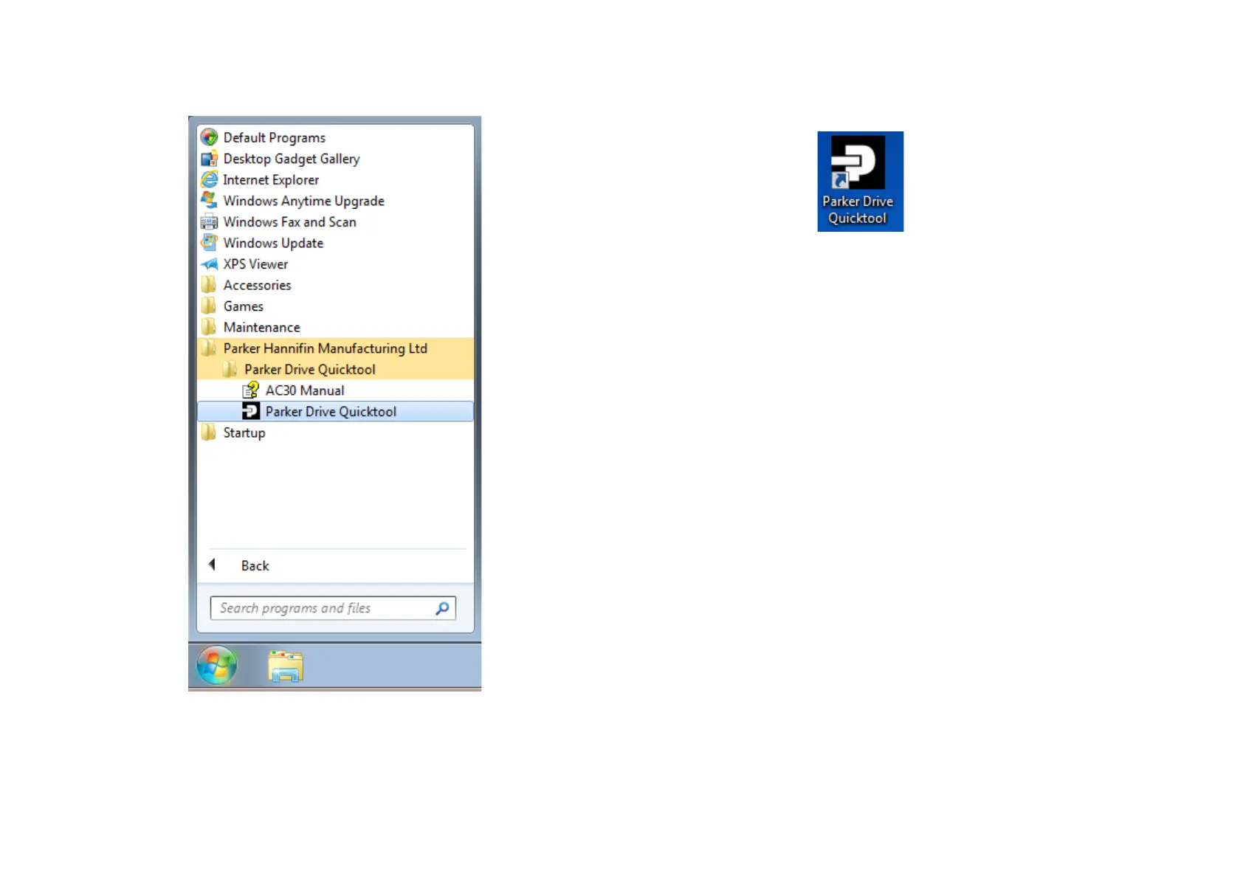The height and width of the screenshot is (879, 1243).
Task: Click Desktop Gadget Gallery icon
Action: pyautogui.click(x=210, y=159)
